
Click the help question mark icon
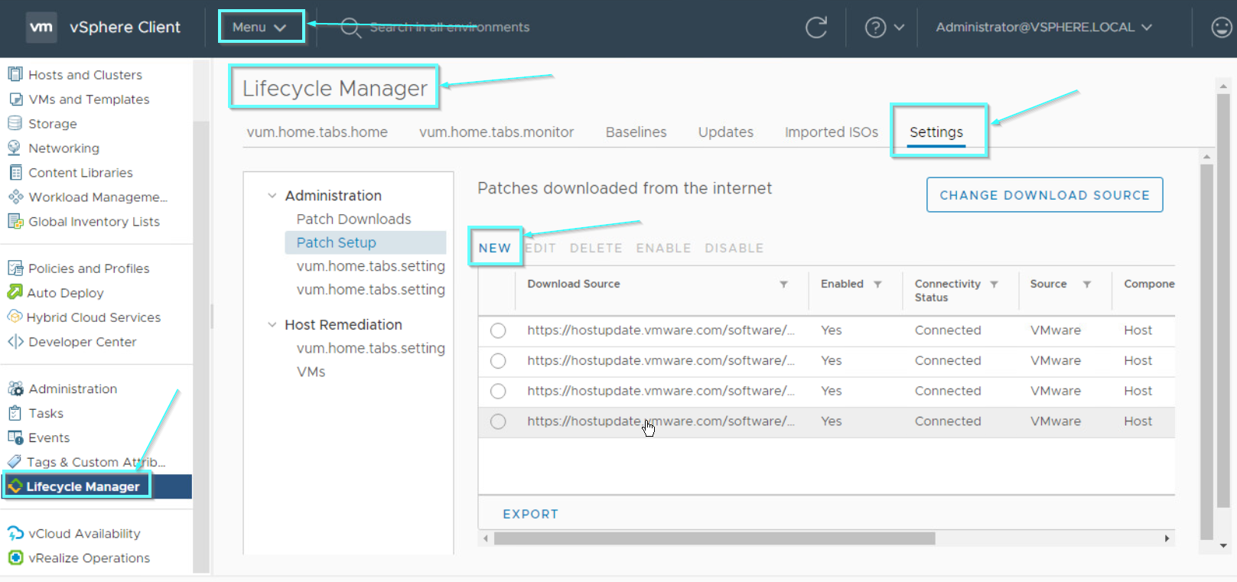click(x=875, y=28)
